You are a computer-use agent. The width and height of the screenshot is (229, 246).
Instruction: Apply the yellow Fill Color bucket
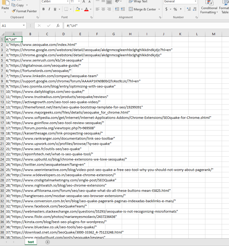pyautogui.click(x=78, y=9)
